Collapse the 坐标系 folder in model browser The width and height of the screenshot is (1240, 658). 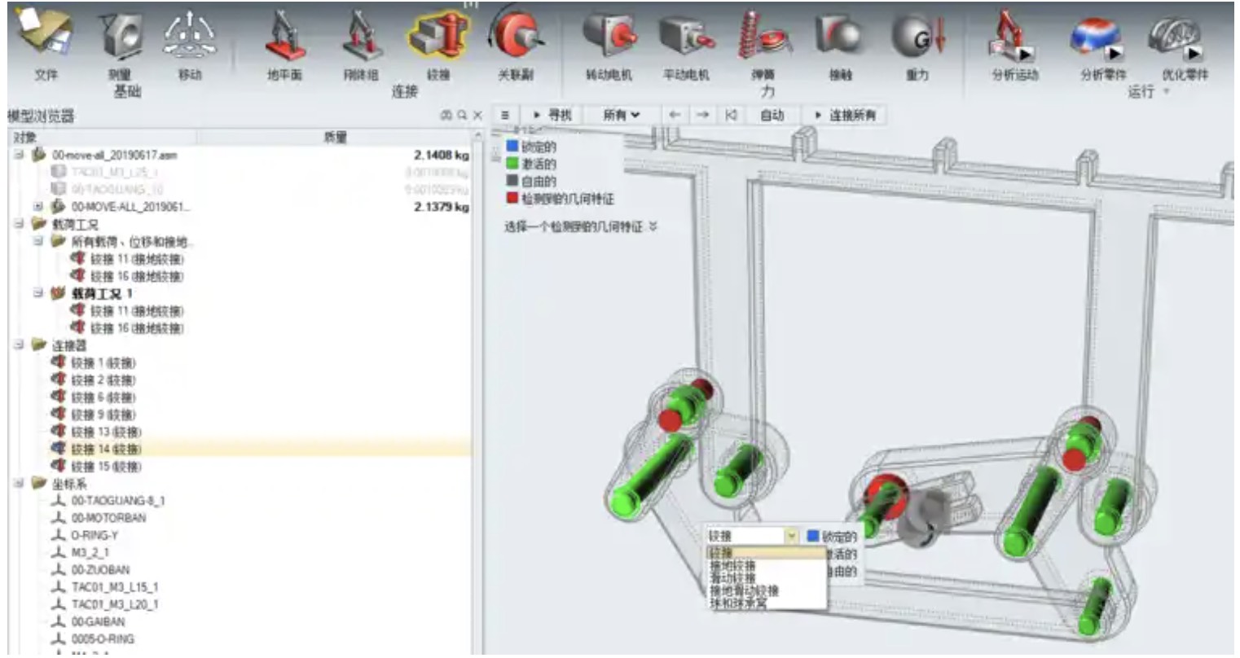(20, 484)
